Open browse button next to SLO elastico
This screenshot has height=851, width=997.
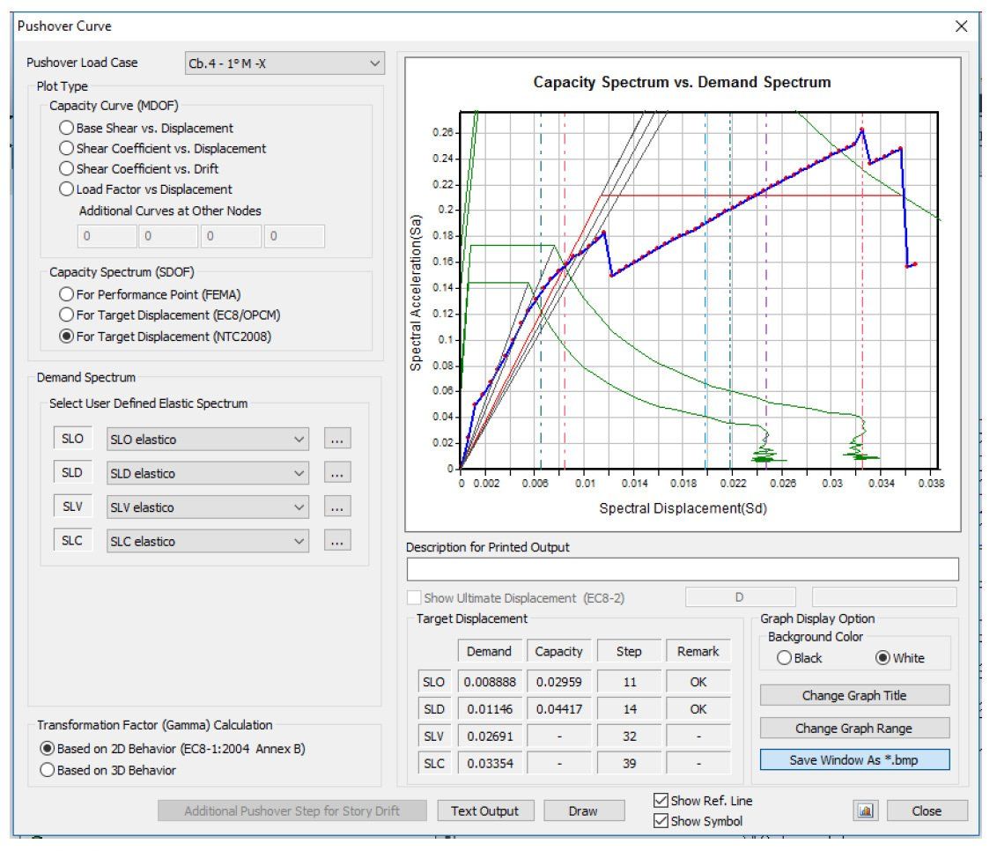pos(337,440)
